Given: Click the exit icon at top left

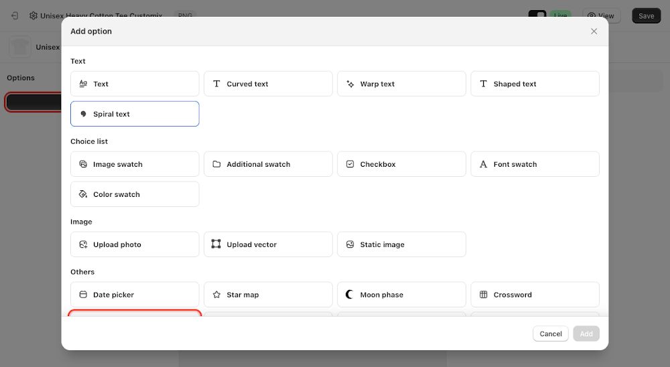Looking at the screenshot, I should click(15, 16).
